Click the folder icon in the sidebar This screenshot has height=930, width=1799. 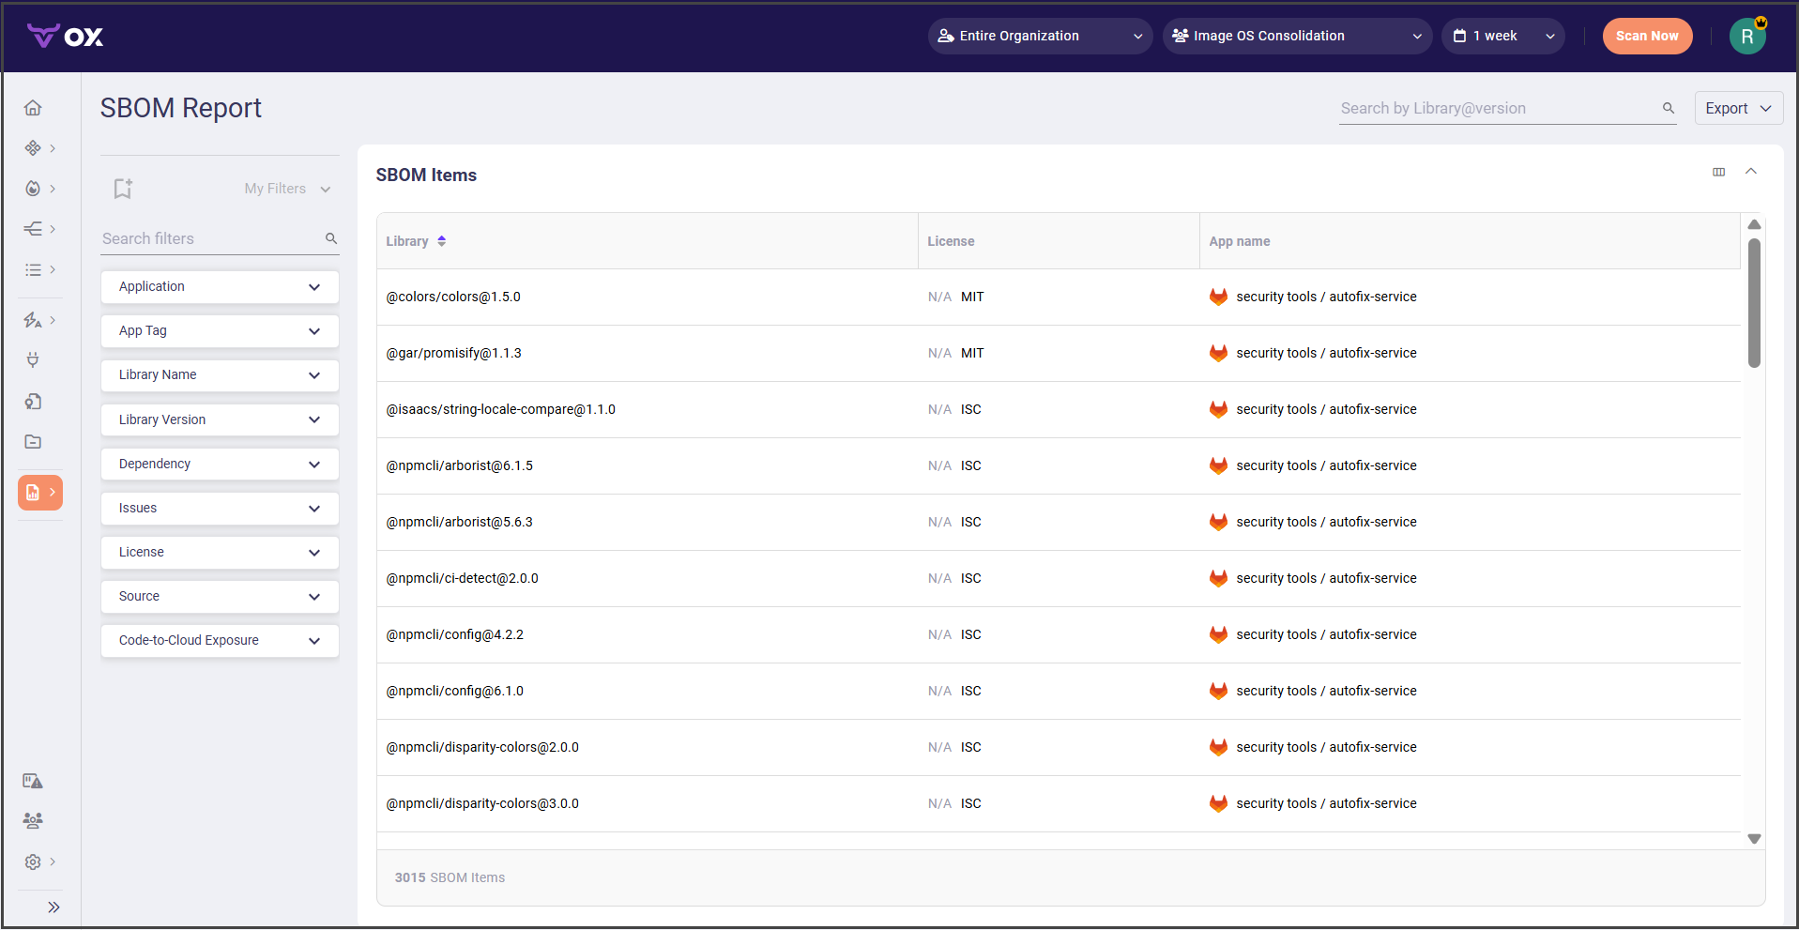click(33, 442)
